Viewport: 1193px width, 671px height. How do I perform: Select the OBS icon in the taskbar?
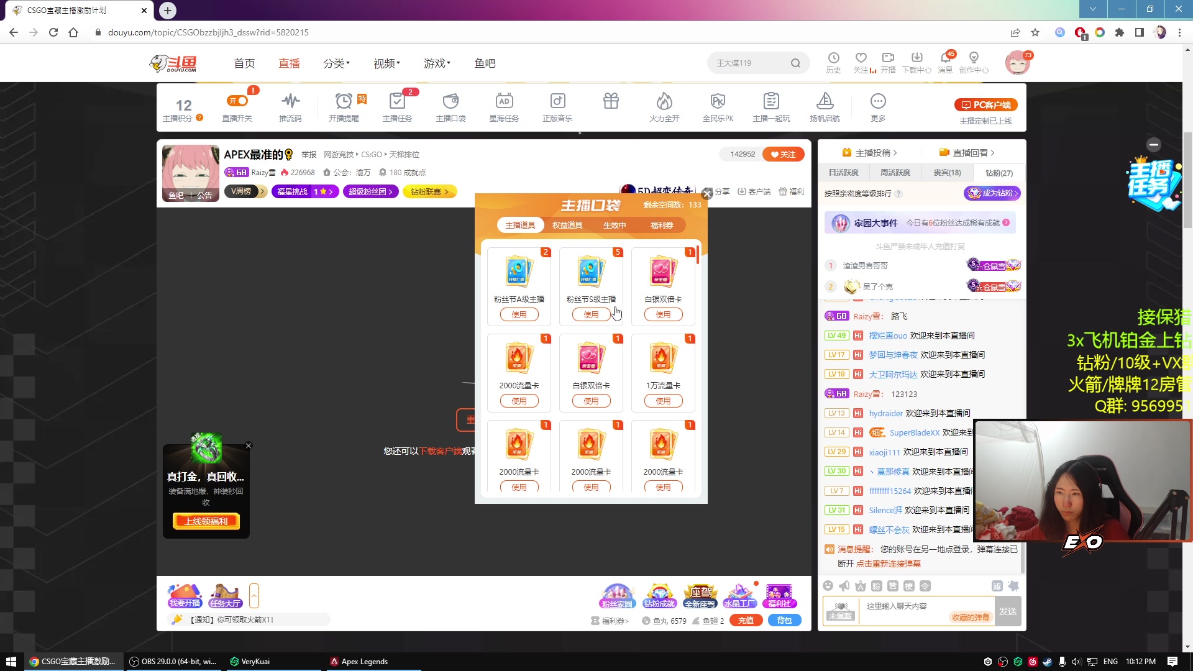pos(134,661)
